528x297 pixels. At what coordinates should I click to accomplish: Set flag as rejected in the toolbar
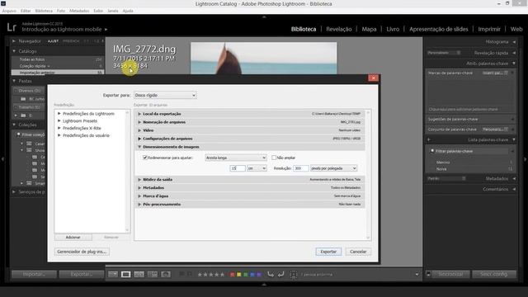pos(189,275)
